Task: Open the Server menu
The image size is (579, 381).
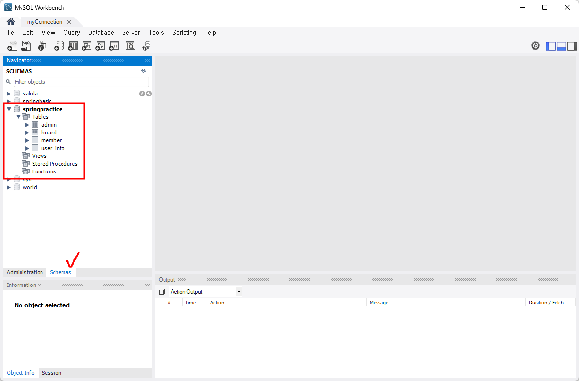Action: [131, 33]
